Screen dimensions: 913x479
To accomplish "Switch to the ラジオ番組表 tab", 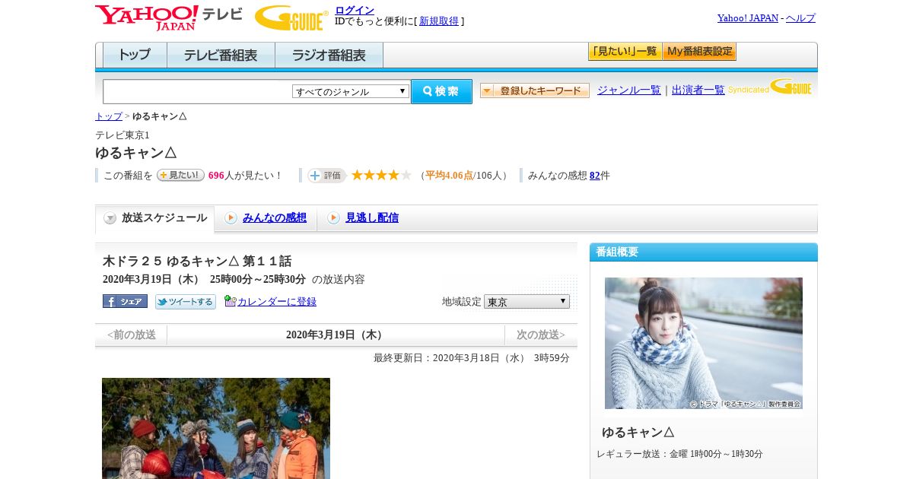I will (x=329, y=56).
